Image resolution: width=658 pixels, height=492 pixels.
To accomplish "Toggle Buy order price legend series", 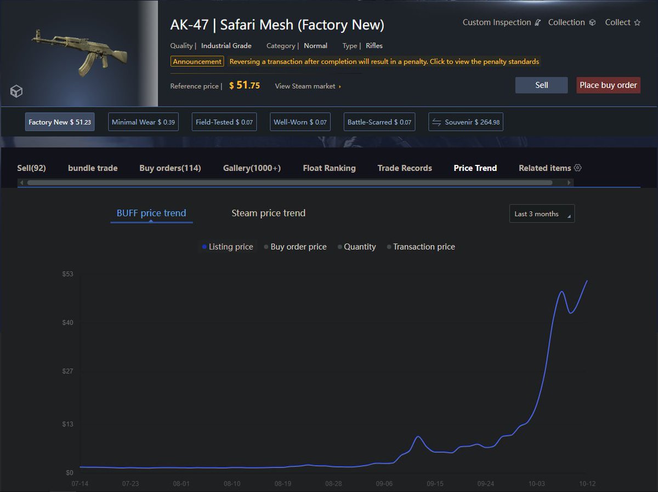I will tap(295, 247).
